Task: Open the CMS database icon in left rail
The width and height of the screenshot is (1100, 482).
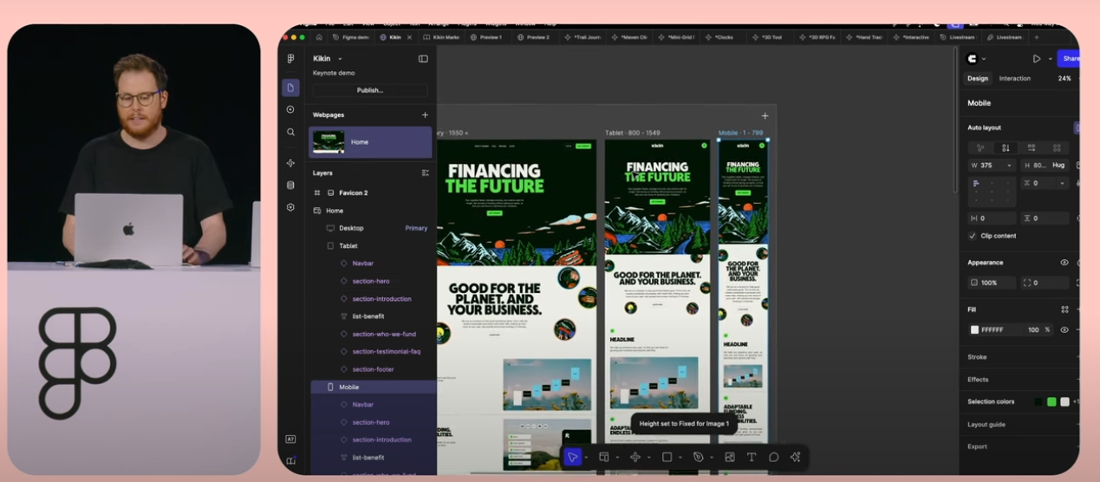Action: point(290,185)
